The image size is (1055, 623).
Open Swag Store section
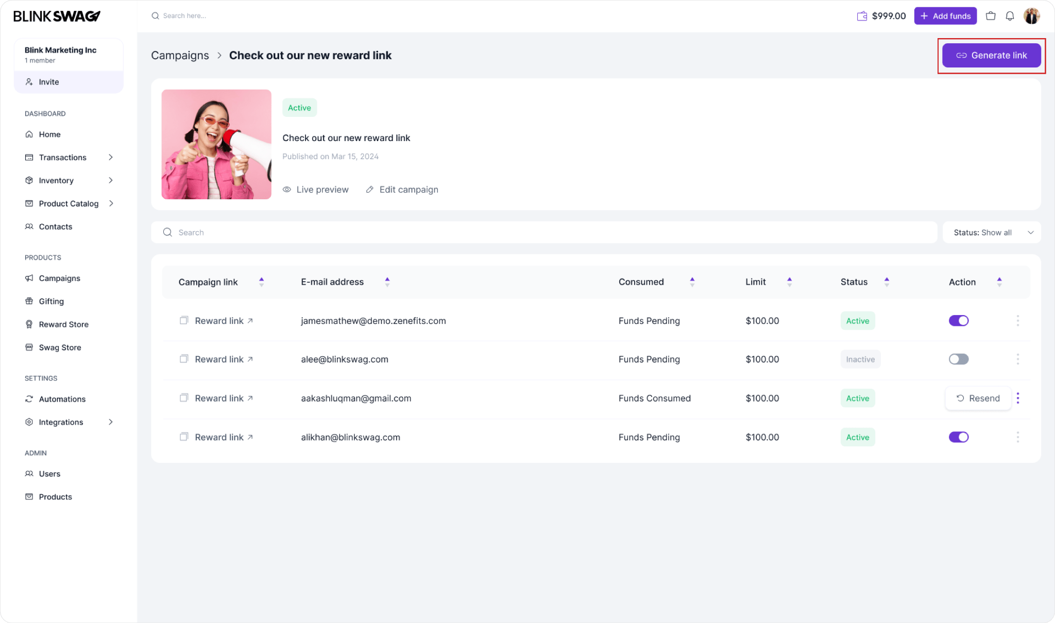[59, 347]
